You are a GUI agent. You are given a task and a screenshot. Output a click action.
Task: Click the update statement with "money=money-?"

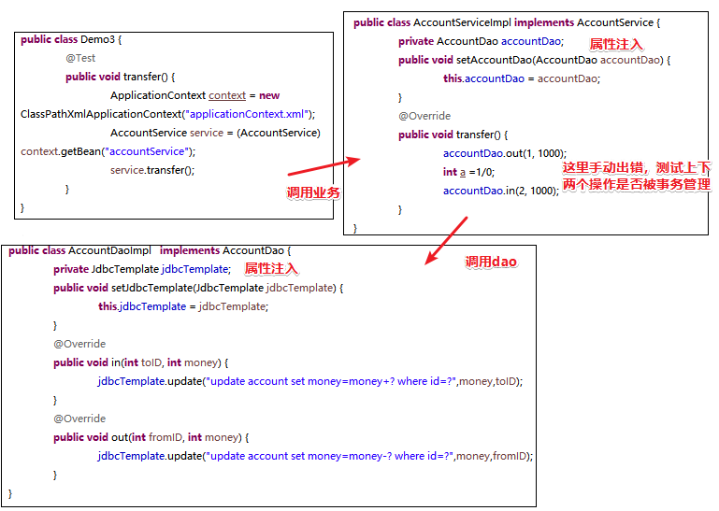point(315,456)
